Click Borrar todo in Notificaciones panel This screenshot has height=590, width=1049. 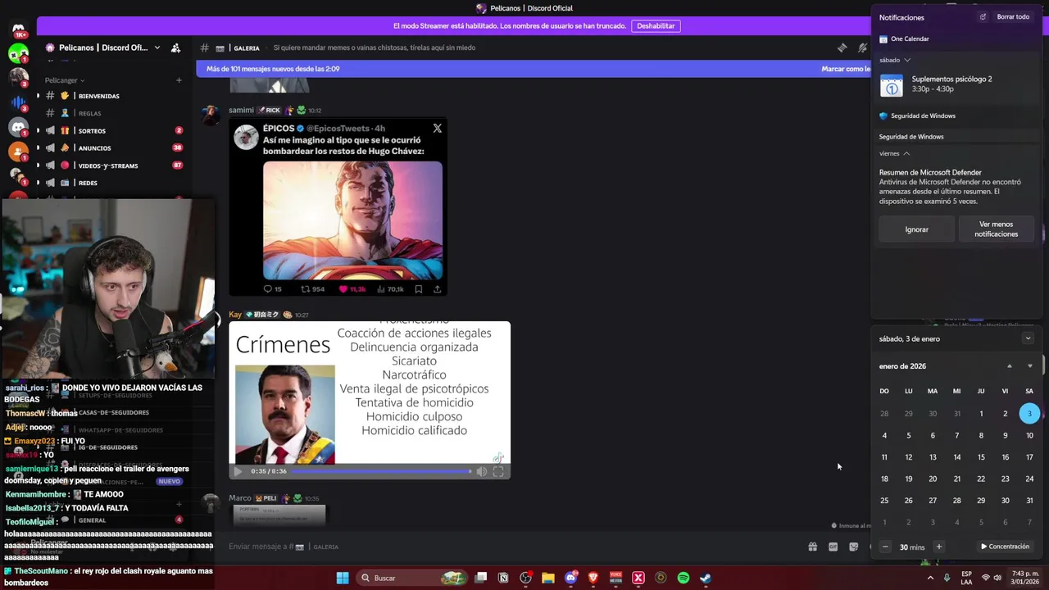1013,17
